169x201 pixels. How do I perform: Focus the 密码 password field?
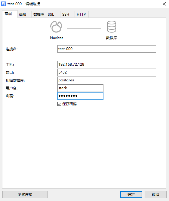80,96
